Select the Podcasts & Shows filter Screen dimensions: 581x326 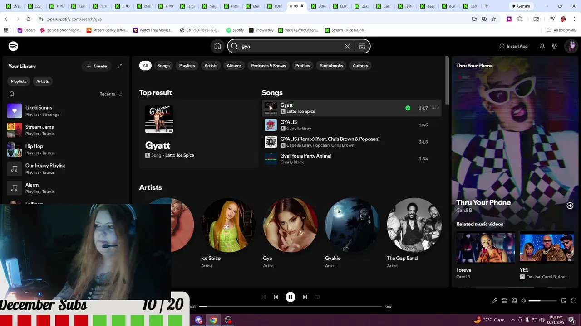[x=269, y=66]
